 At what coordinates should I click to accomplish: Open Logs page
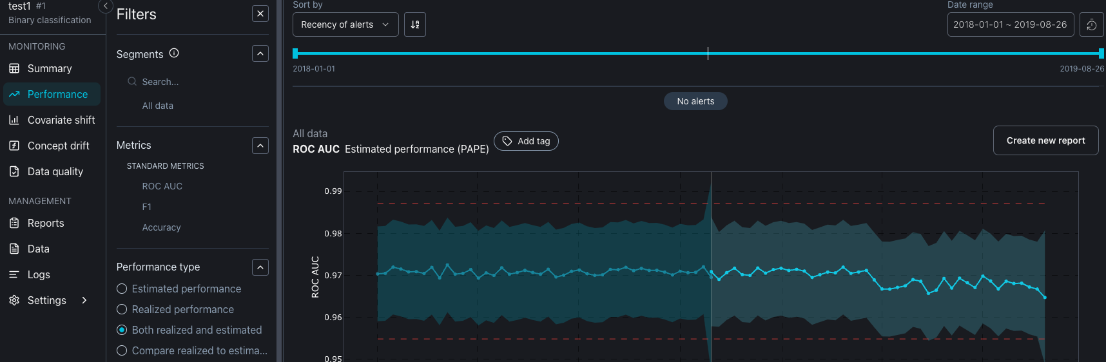pos(39,274)
